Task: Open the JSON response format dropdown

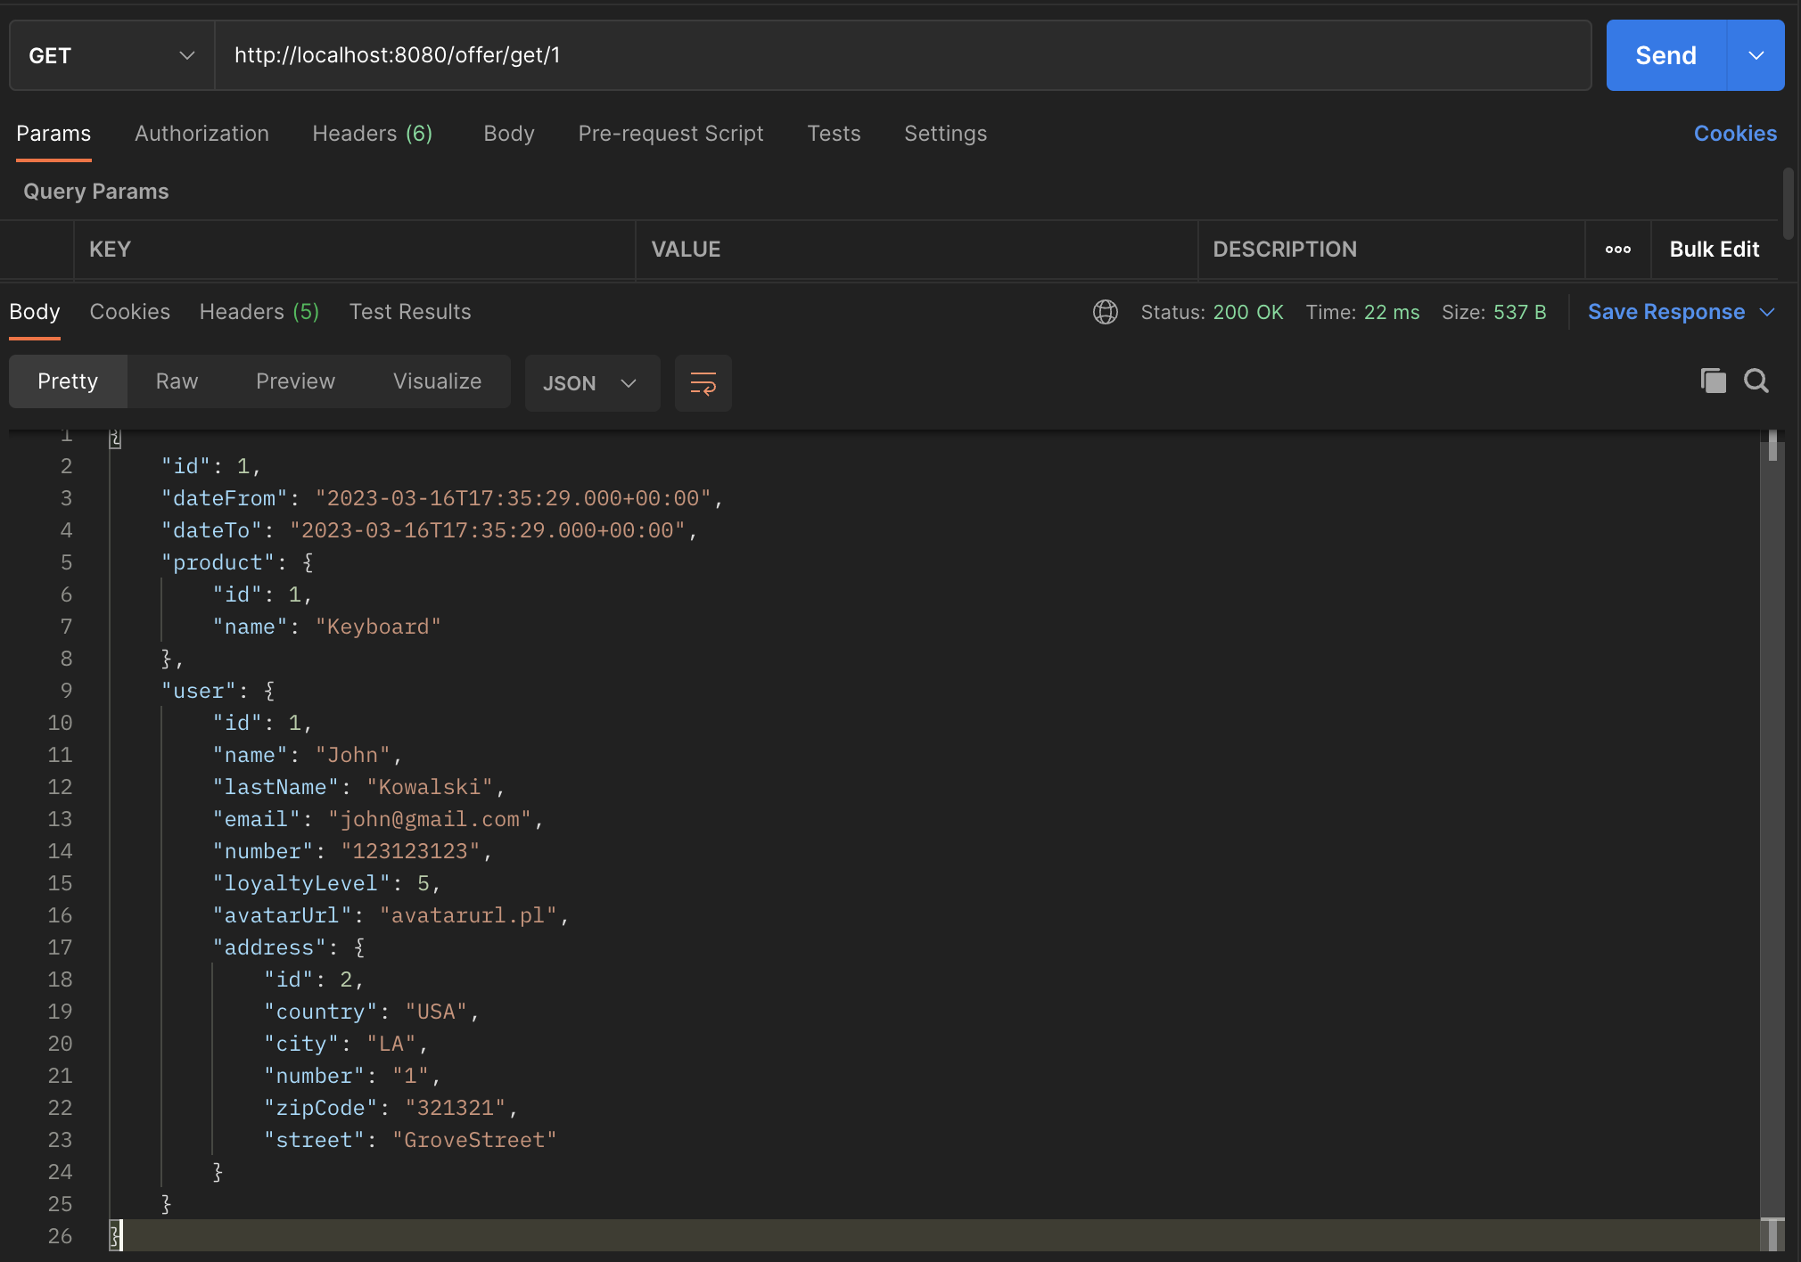Action: (x=591, y=382)
